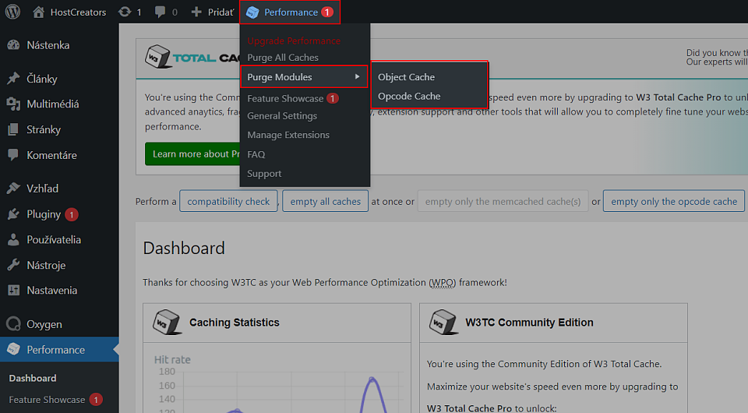Click the Vzhľad paintbrush icon
Image resolution: width=748 pixels, height=413 pixels.
point(13,189)
